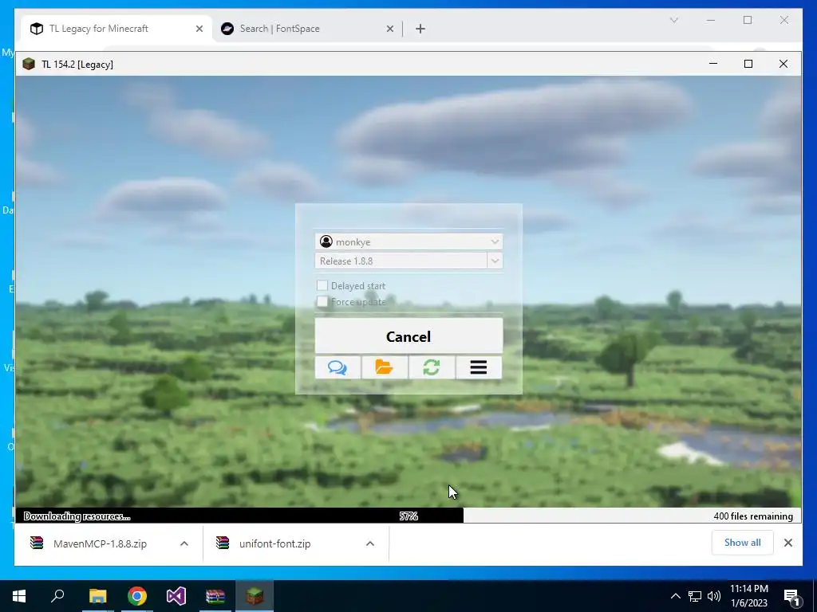The width and height of the screenshot is (817, 612).
Task: Click the TL launcher grass block title icon
Action: click(29, 64)
